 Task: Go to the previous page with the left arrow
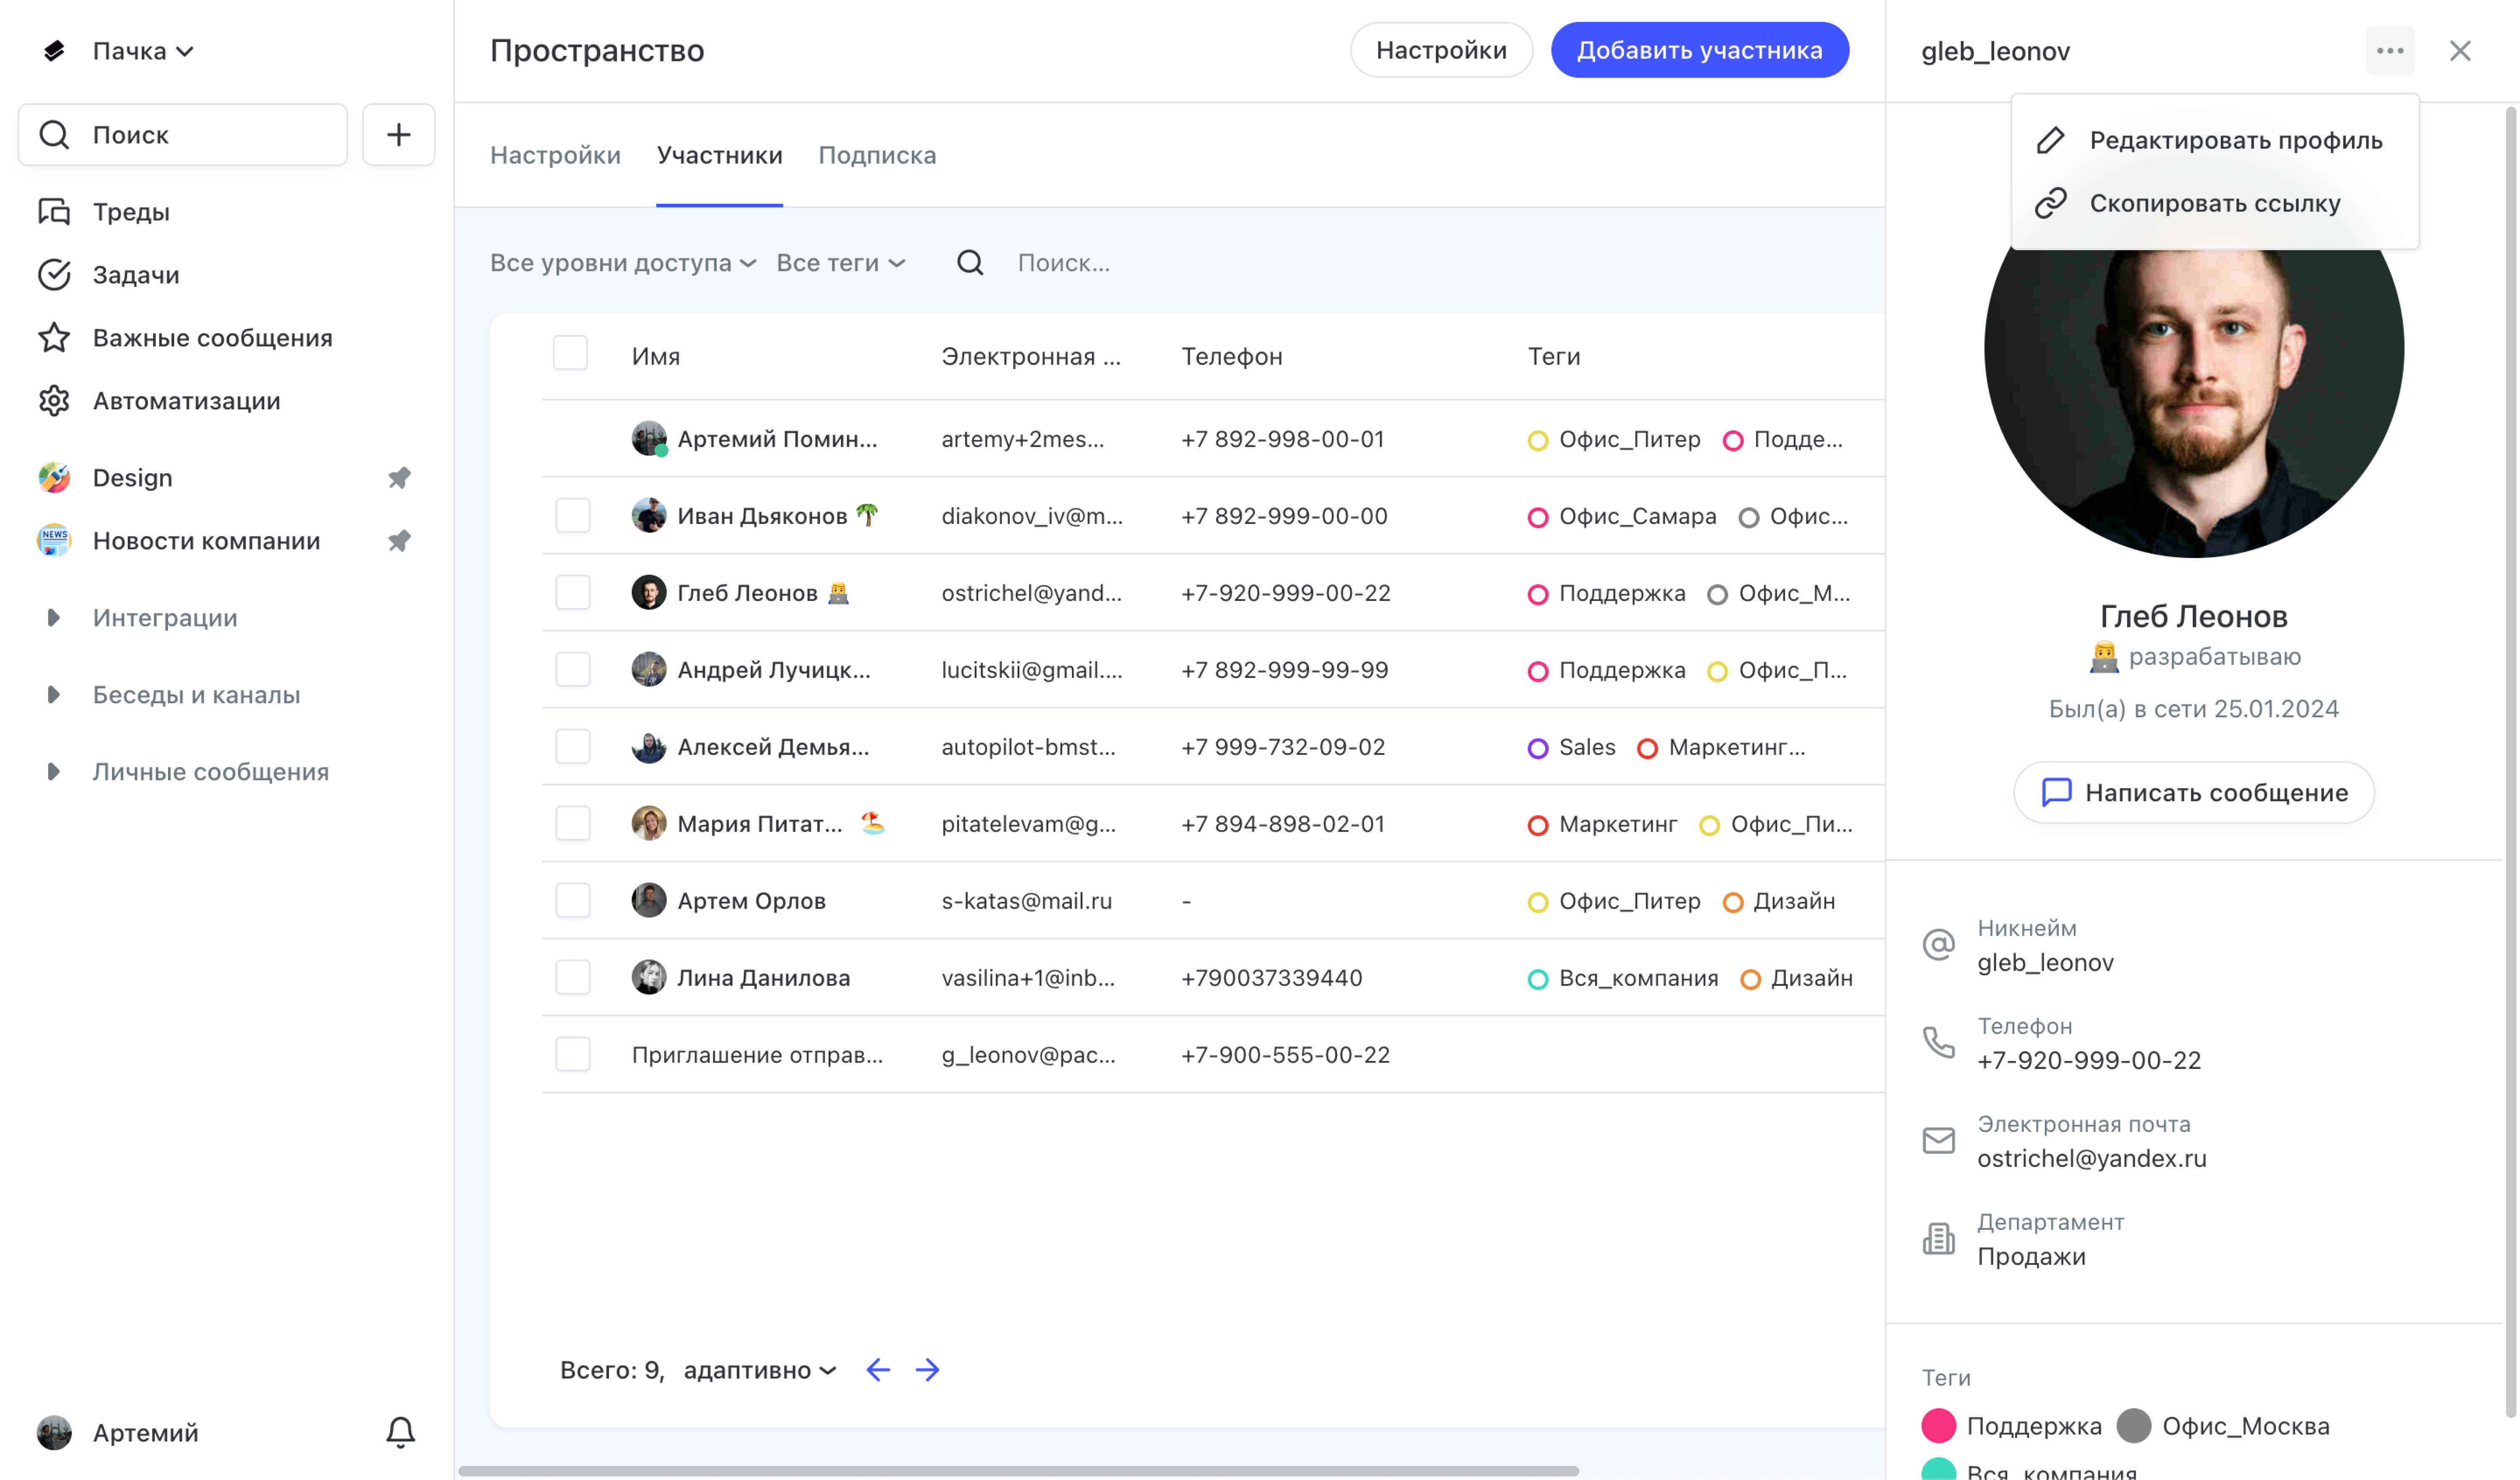(878, 1370)
